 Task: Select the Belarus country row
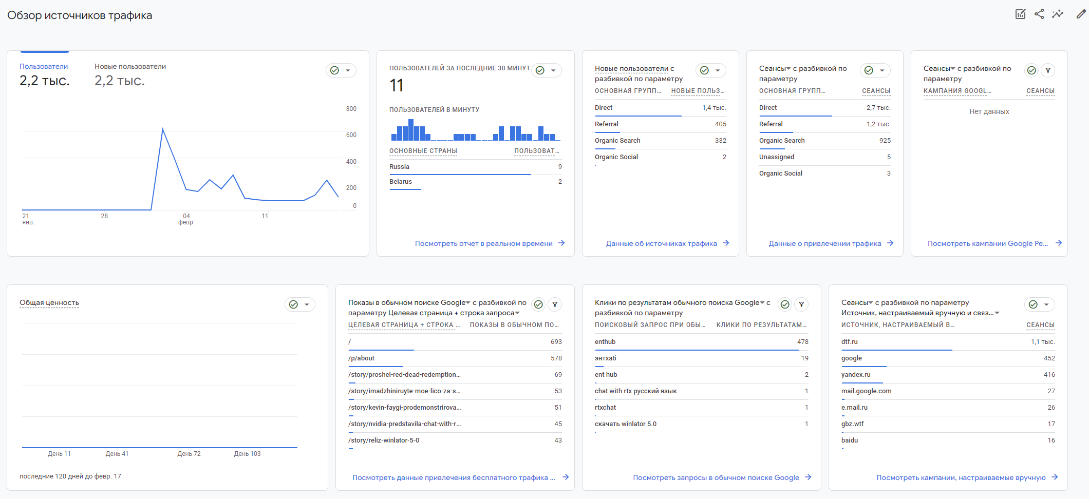coord(476,182)
